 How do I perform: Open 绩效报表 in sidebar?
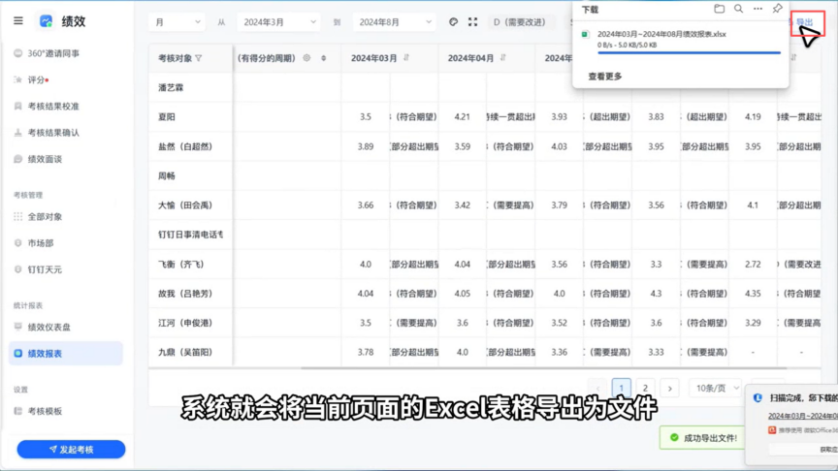tap(66, 354)
